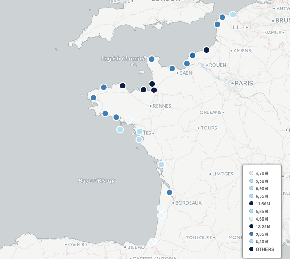Click the Rennes city label
This screenshot has width=290, height=259.
coord(162,106)
